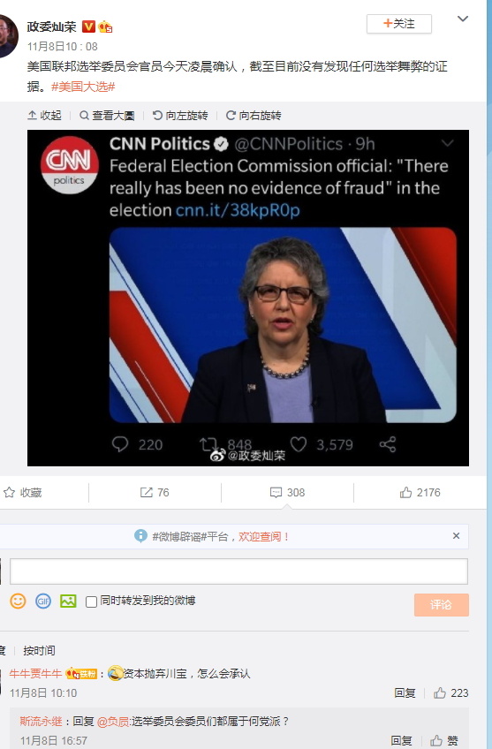
Task: Repost this Weibo with 76 shares
Action: tap(155, 493)
